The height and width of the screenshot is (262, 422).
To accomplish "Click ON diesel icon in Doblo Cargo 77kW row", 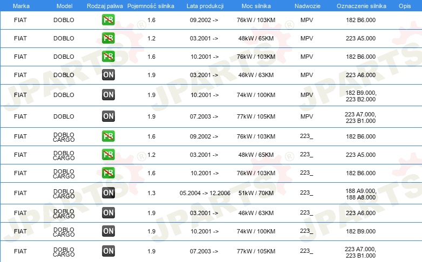I will coord(108,251).
